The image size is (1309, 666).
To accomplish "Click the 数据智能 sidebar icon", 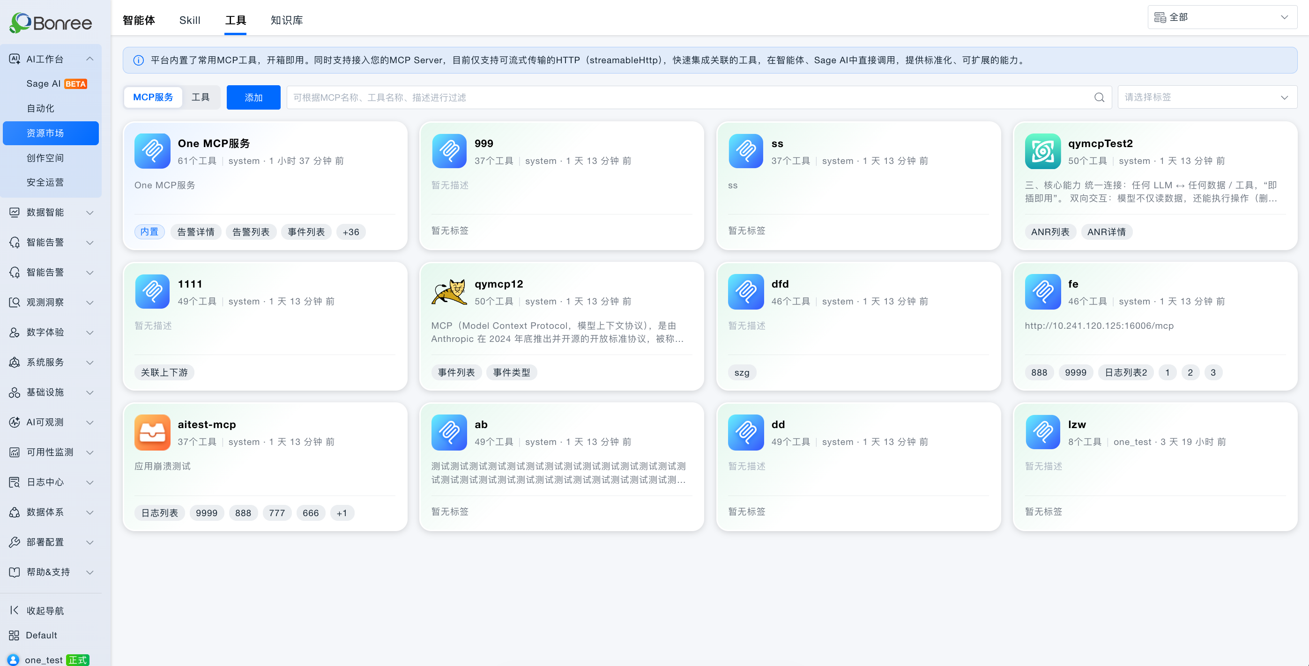I will click(x=15, y=212).
